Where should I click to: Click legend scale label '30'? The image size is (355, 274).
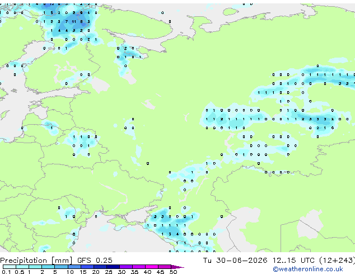pos(122,272)
